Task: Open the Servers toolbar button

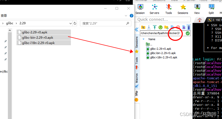Action: point(154,9)
